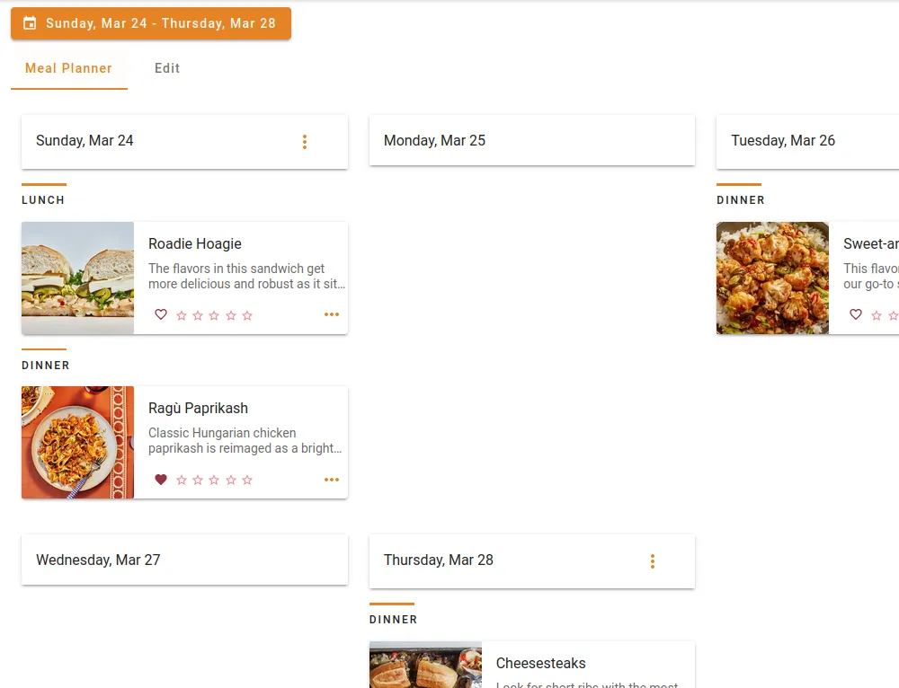Select the Meal Planner tab
This screenshot has width=899, height=688.
coord(68,67)
